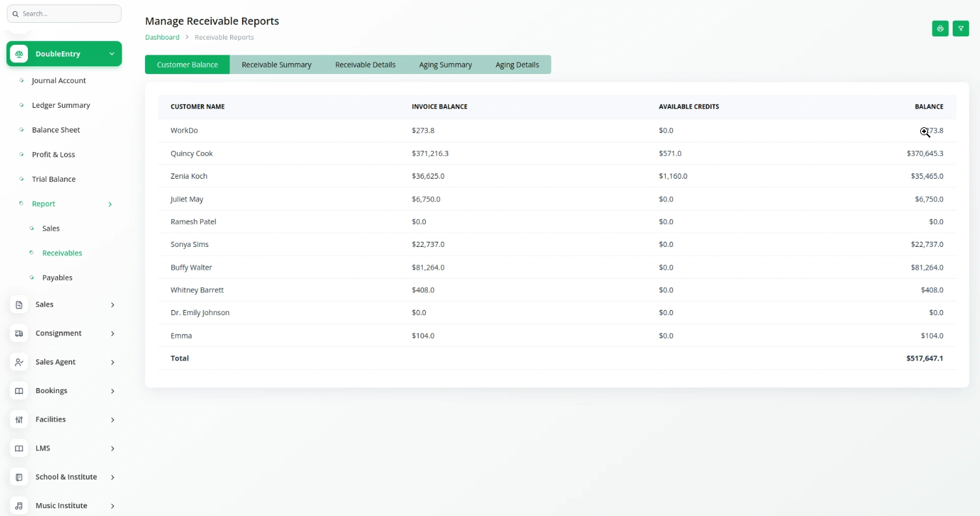Collapse the Report submenu chevron
The height and width of the screenshot is (516, 980).
pos(110,204)
